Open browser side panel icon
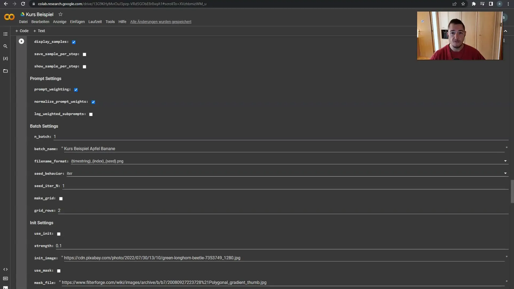 [491, 4]
